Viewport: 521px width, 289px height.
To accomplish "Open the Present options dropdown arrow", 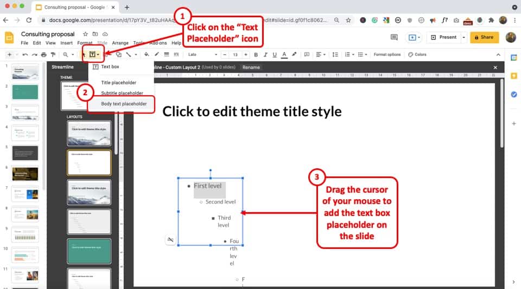I will [x=464, y=37].
